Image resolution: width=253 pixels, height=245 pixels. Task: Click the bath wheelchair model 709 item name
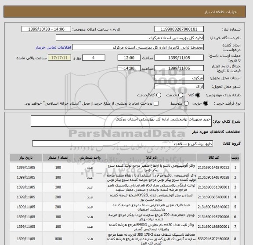[152, 217]
